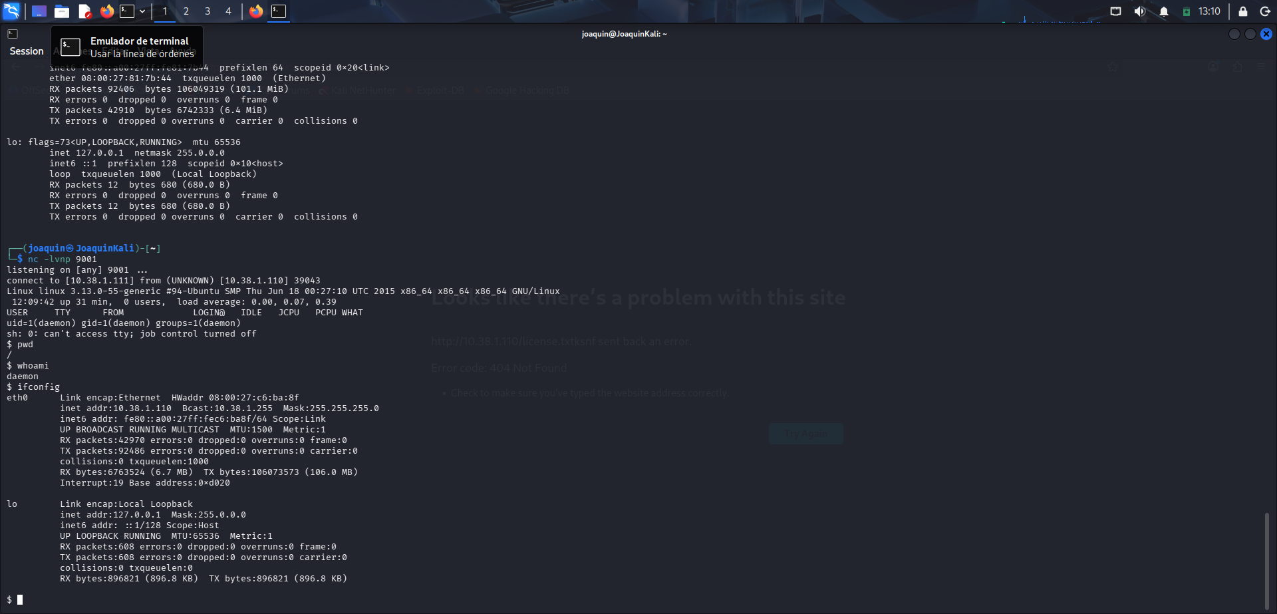Viewport: 1277px width, 614px height.
Task: Open notifications via the bell icon
Action: (x=1165, y=11)
